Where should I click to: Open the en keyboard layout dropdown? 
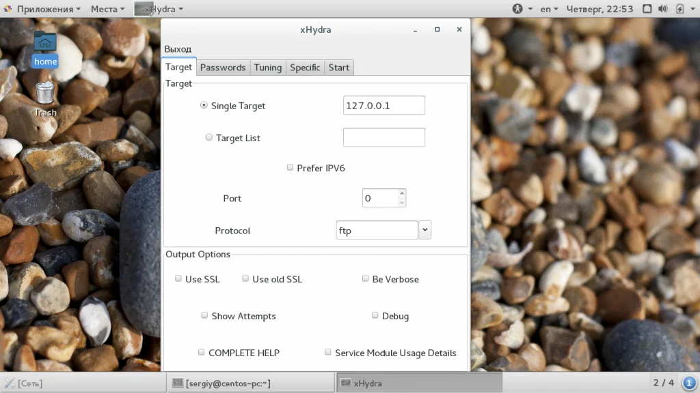549,9
